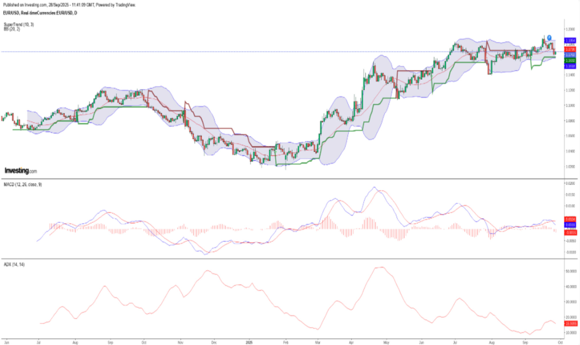Click the Investing.com logo watermark
The width and height of the screenshot is (580, 345).
tap(21, 171)
